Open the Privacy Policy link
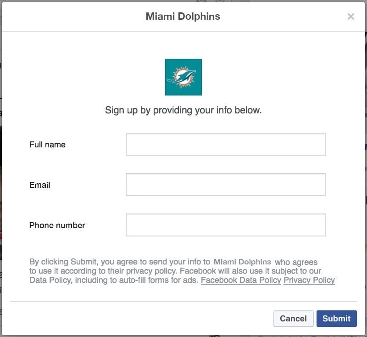 309,280
